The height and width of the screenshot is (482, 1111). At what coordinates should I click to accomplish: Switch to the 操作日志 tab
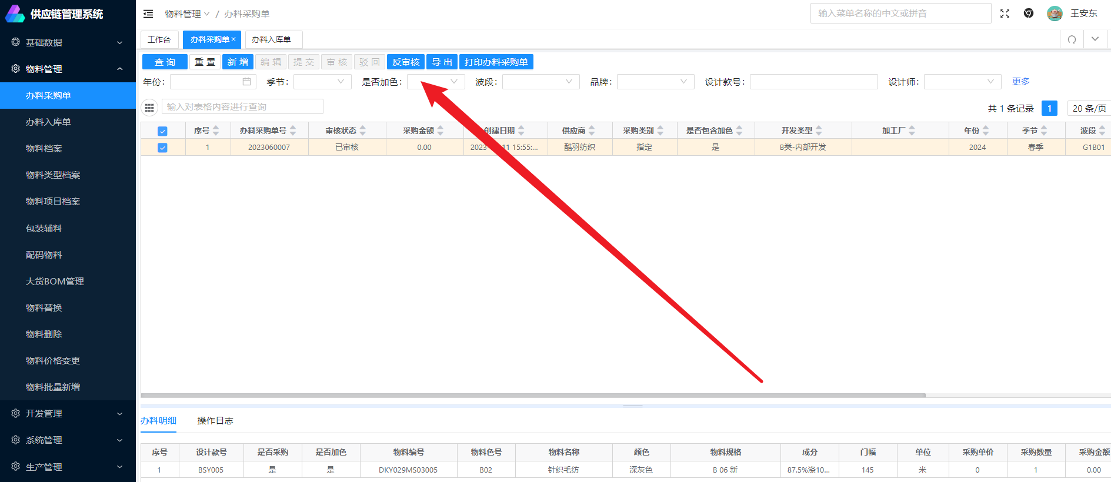(215, 421)
